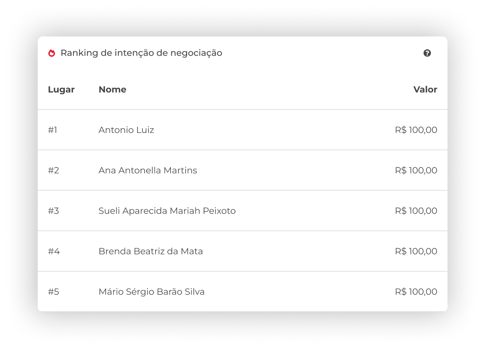481x347 pixels.
Task: Select the Nome column header
Action: 112,89
